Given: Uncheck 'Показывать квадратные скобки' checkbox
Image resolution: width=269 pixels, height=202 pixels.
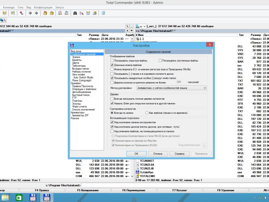Looking at the screenshot, I should click(112, 78).
